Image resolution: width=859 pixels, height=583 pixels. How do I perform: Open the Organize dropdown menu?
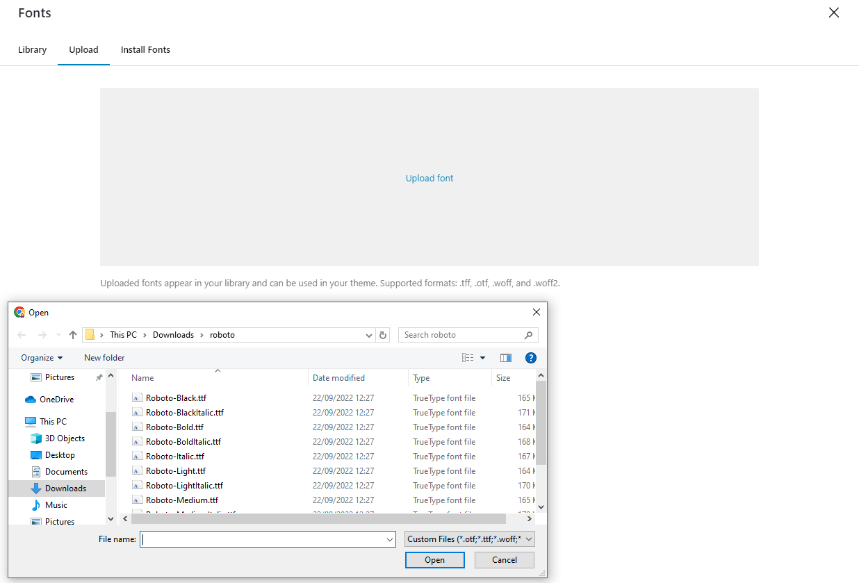(x=42, y=358)
